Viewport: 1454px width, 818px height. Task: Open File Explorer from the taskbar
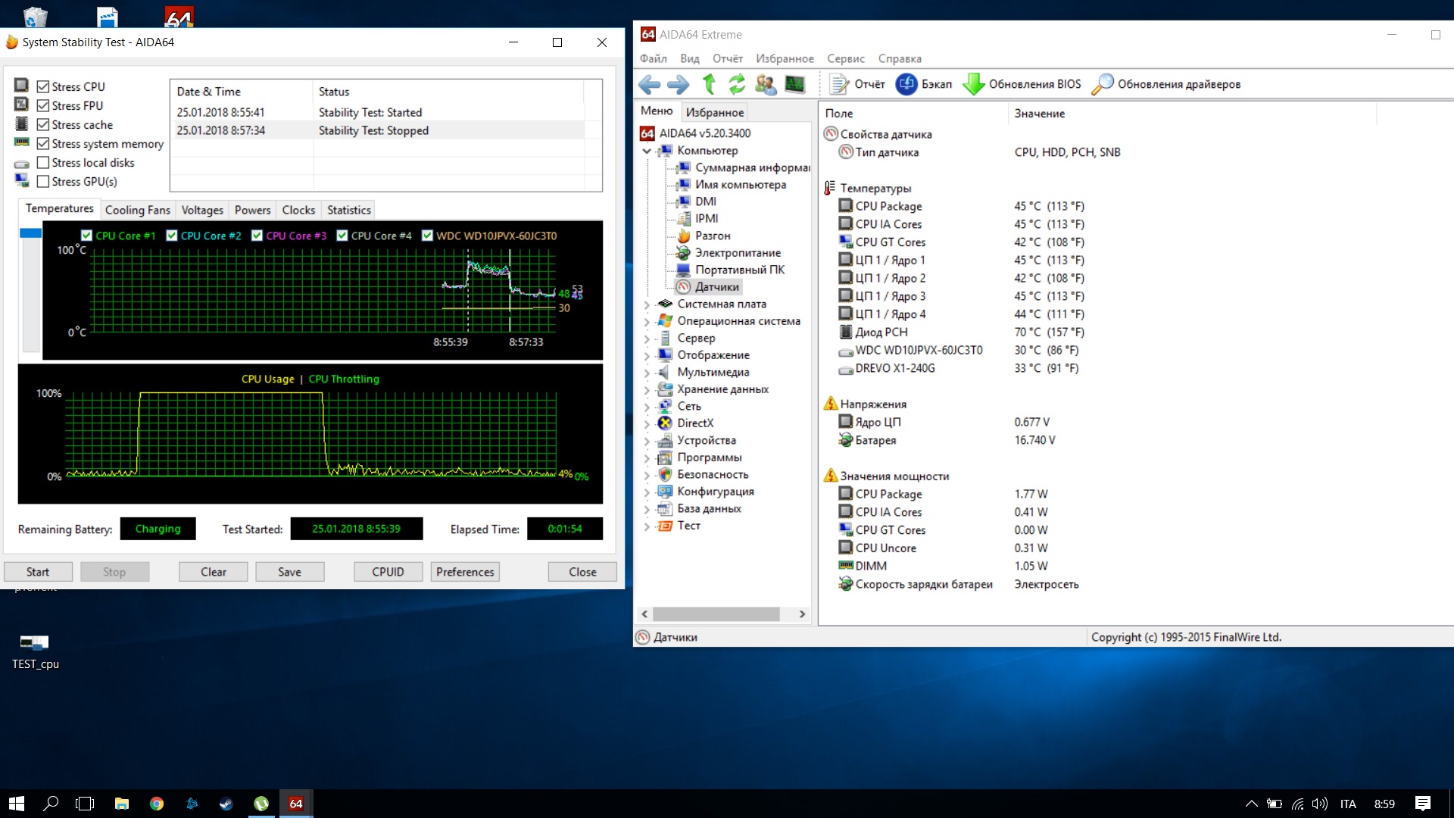point(122,804)
